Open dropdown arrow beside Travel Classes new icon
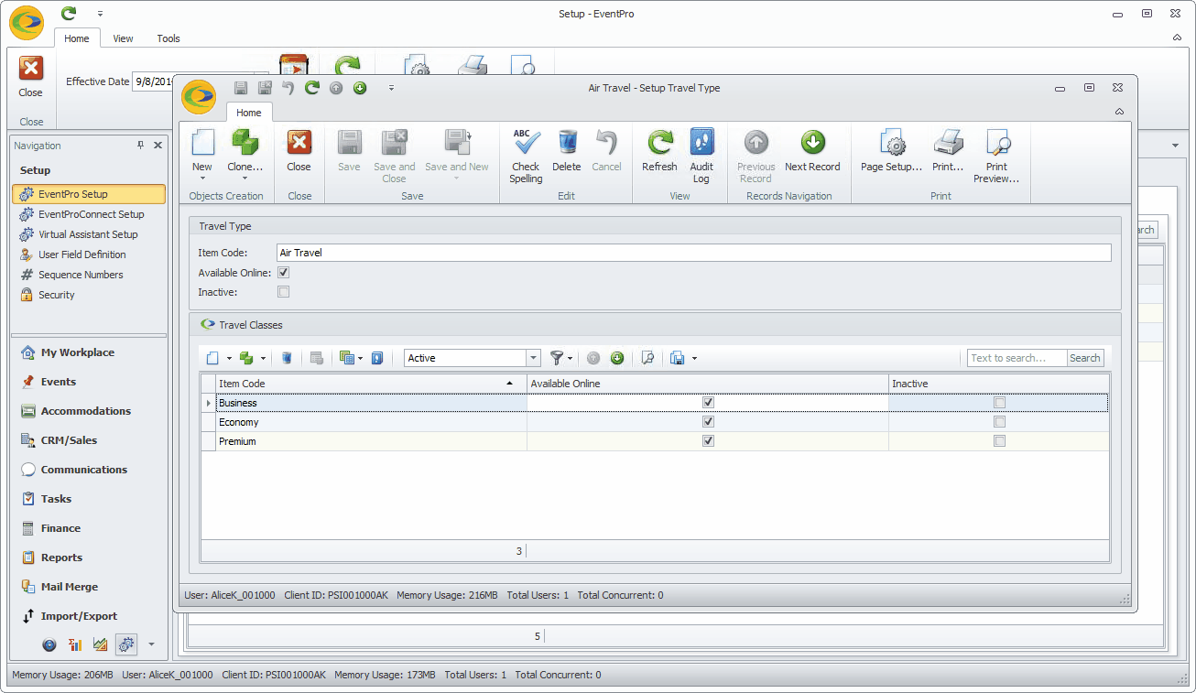 (x=229, y=359)
